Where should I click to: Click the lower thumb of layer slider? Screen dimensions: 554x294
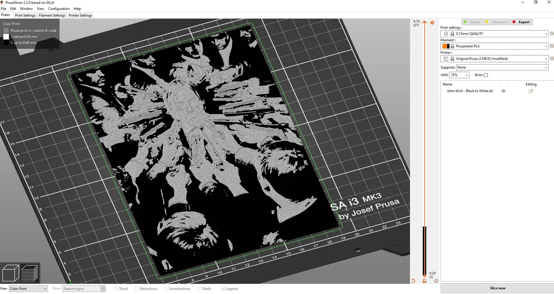click(425, 275)
